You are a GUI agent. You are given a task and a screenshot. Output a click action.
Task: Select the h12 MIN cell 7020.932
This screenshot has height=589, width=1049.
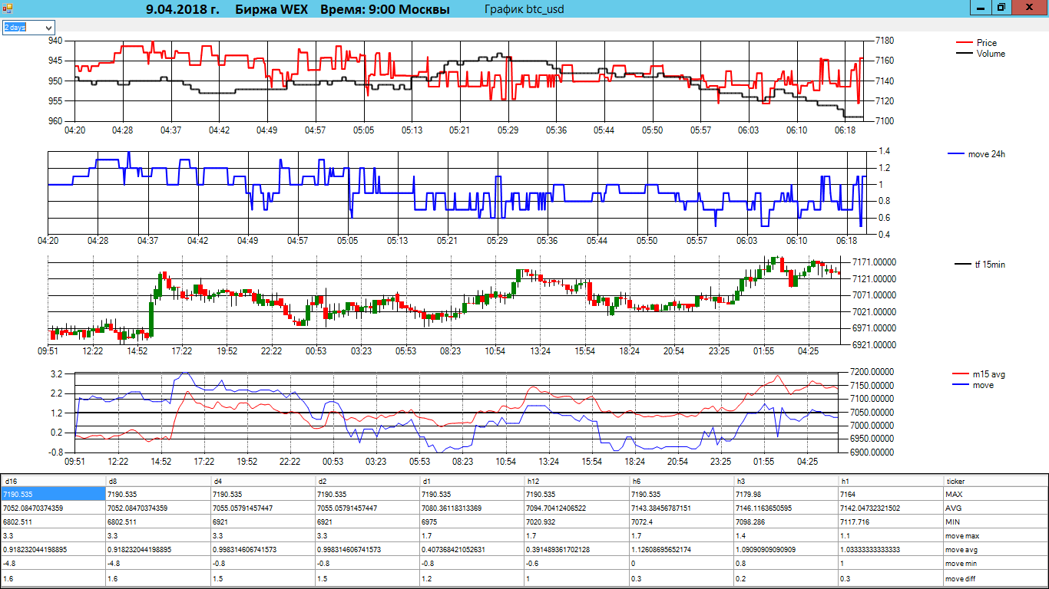576,522
